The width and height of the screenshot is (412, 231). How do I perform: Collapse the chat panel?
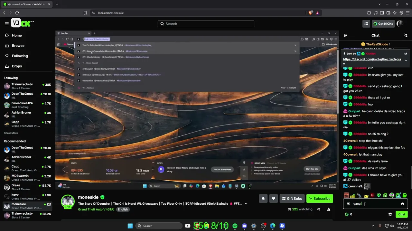pyautogui.click(x=345, y=35)
